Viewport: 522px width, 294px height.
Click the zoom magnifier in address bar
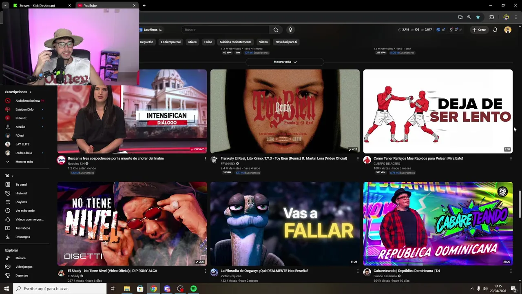[469, 17]
